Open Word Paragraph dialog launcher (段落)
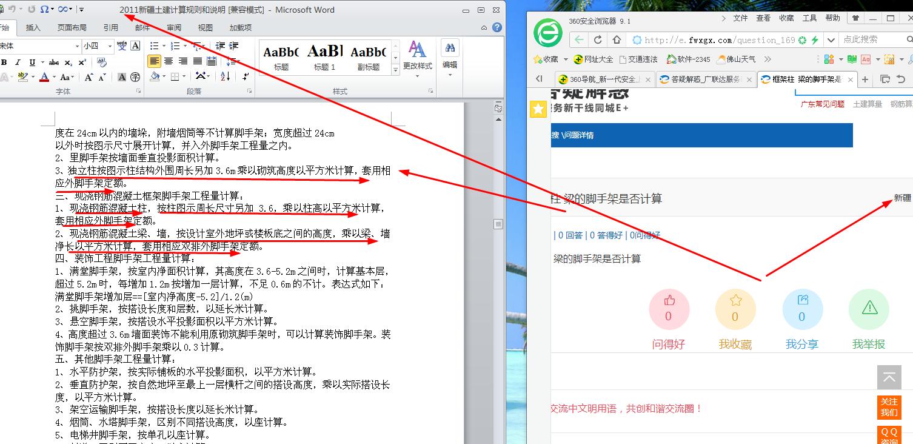This screenshot has width=913, height=444. (250, 92)
